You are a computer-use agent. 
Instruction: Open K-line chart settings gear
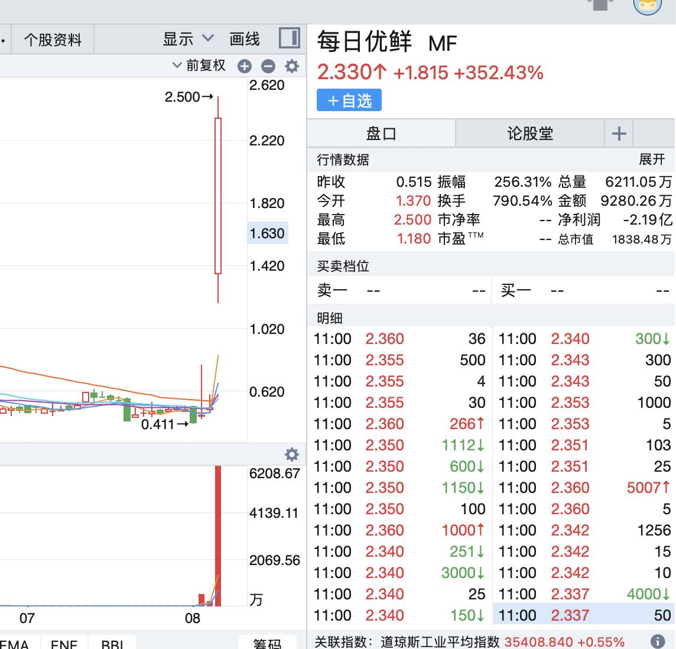(292, 66)
